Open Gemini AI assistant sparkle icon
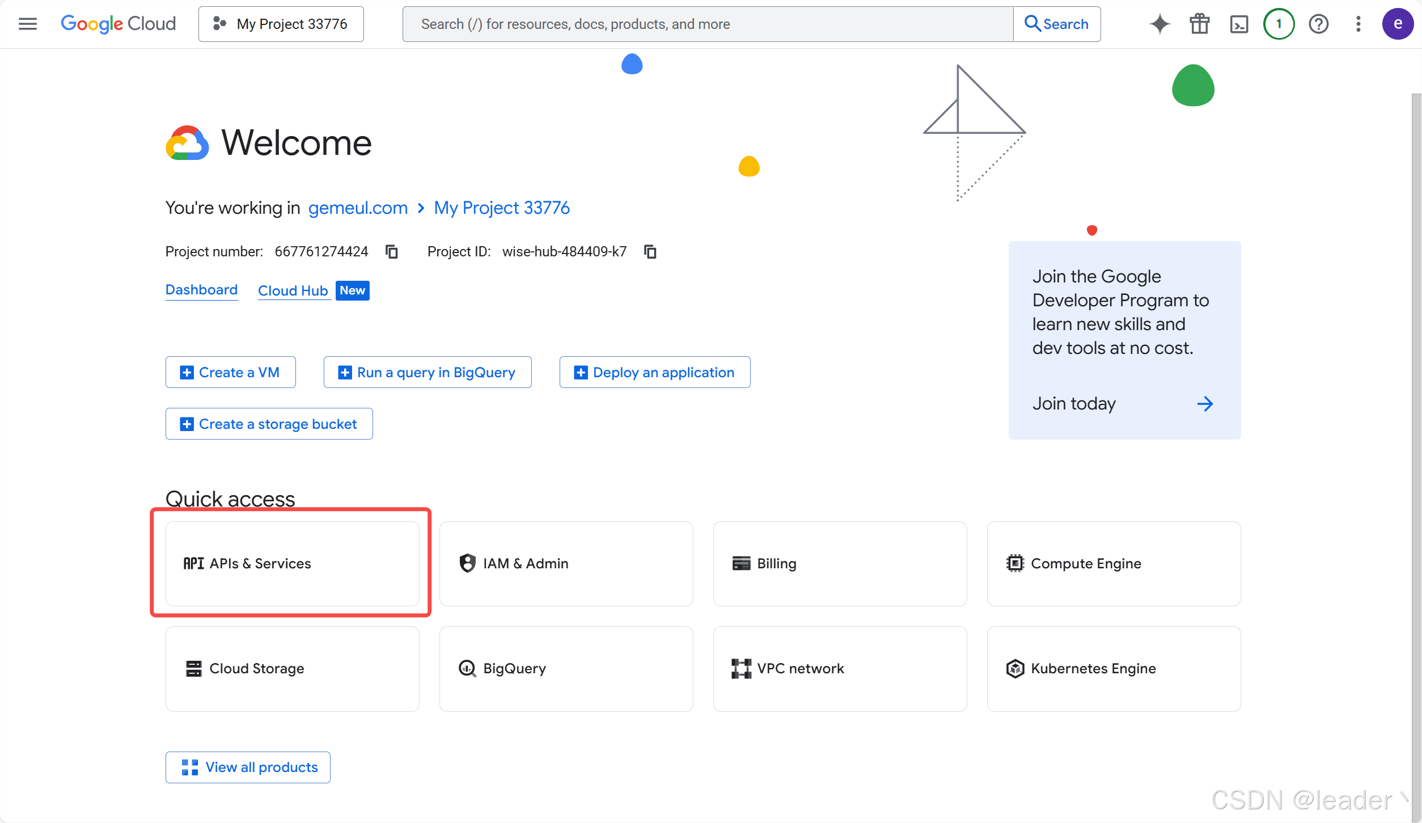 [x=1159, y=24]
